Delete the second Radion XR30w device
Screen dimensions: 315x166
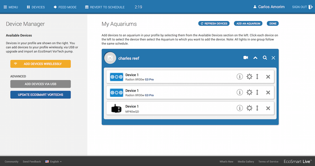point(268,92)
